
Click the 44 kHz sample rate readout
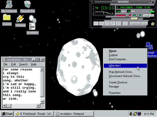pos(129,11)
